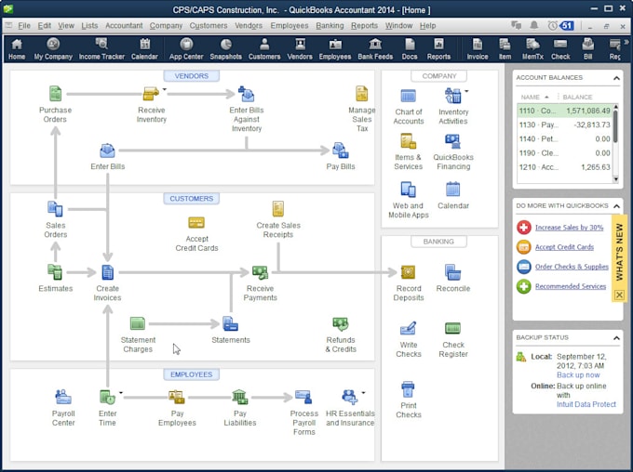This screenshot has height=472, width=633.
Task: Open App Center from icon bar
Action: (186, 48)
